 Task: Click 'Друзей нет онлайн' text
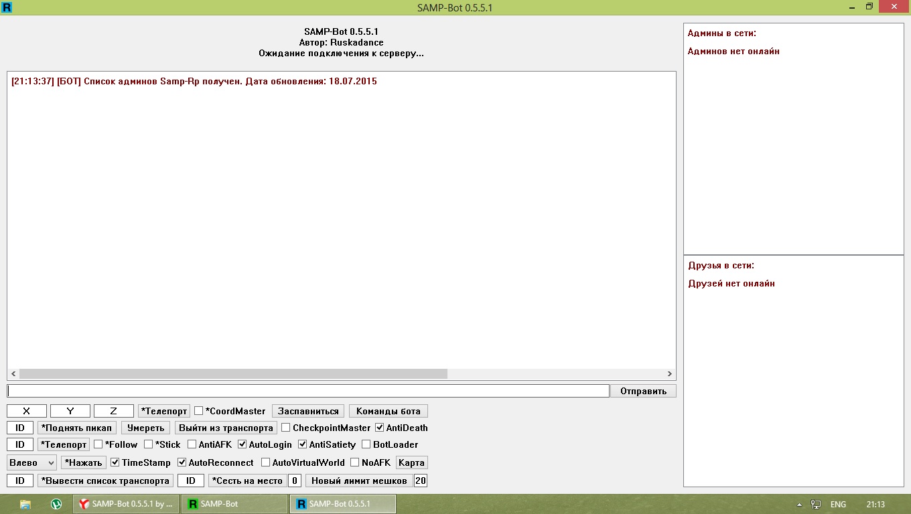731,284
